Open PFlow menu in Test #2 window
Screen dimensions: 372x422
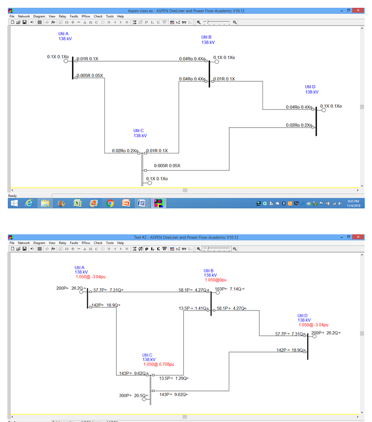86,243
